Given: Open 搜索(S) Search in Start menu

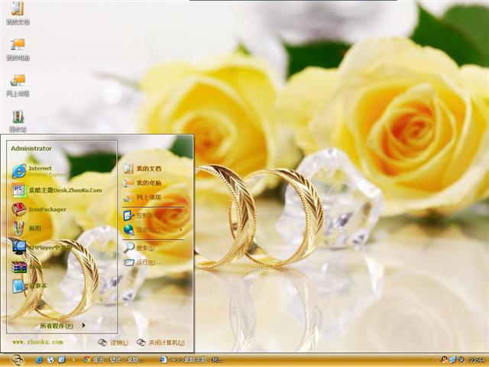Looking at the screenshot, I should tap(139, 248).
